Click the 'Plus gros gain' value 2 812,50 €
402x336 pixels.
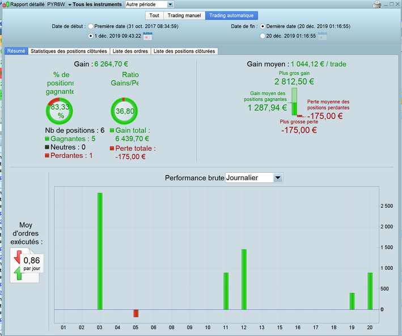click(294, 82)
